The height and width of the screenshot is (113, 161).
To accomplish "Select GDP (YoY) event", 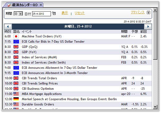I will pyautogui.click(x=29, y=52).
